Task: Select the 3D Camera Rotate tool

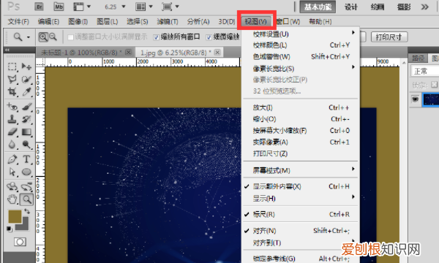Action: click(26, 187)
